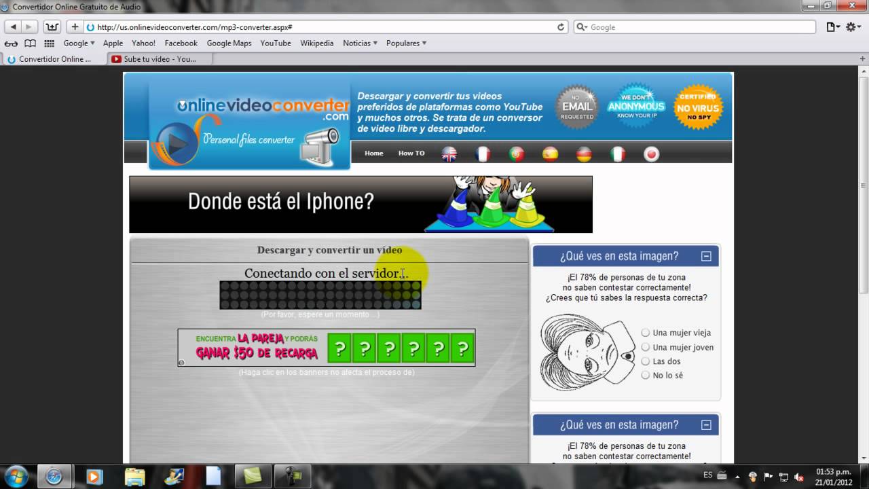Select 'No lo sé' radio option
This screenshot has width=869, height=489.
coord(646,376)
